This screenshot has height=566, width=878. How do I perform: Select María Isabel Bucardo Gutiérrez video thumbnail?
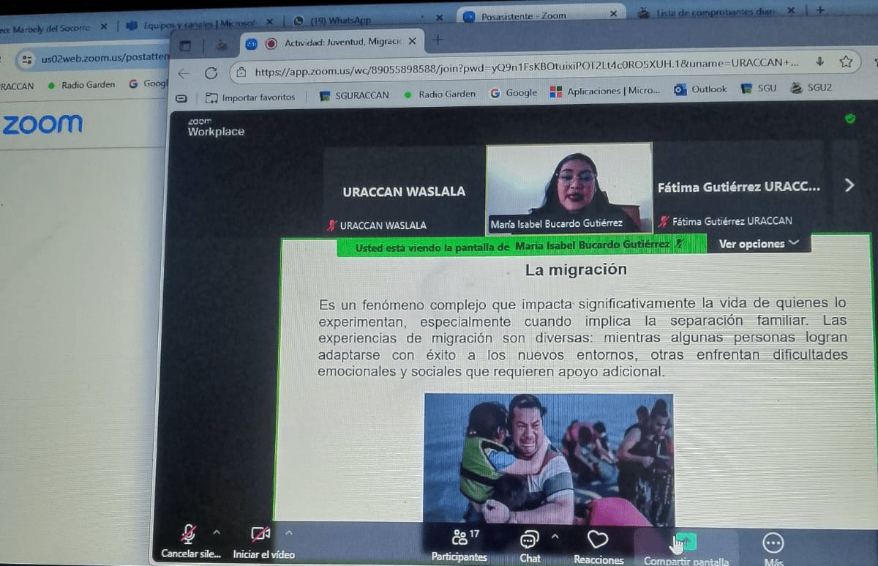(x=569, y=187)
